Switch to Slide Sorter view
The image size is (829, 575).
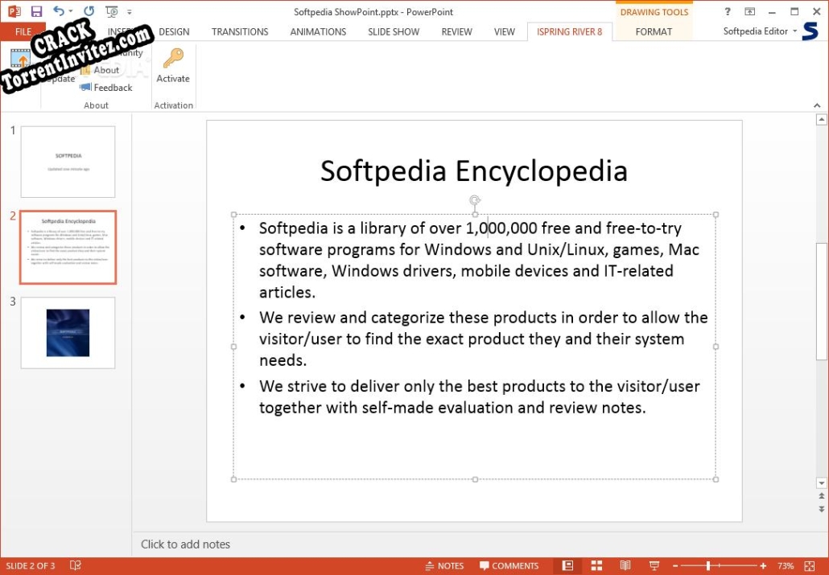[596, 566]
